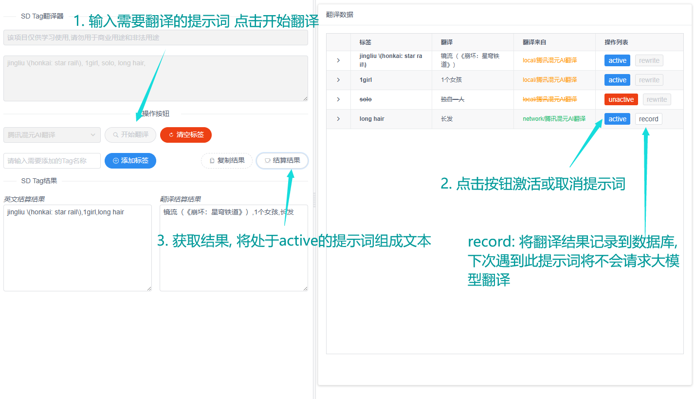
Task: Click rewrite button for jingliu tag
Action: [649, 60]
